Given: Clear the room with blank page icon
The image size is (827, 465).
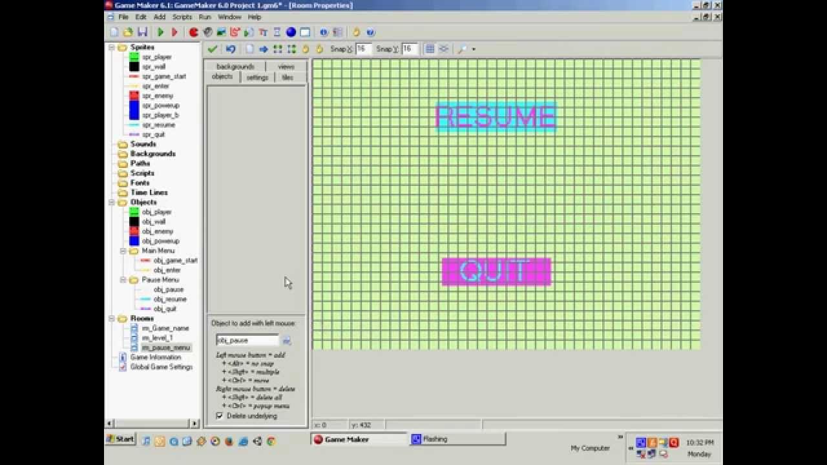Looking at the screenshot, I should coord(249,49).
